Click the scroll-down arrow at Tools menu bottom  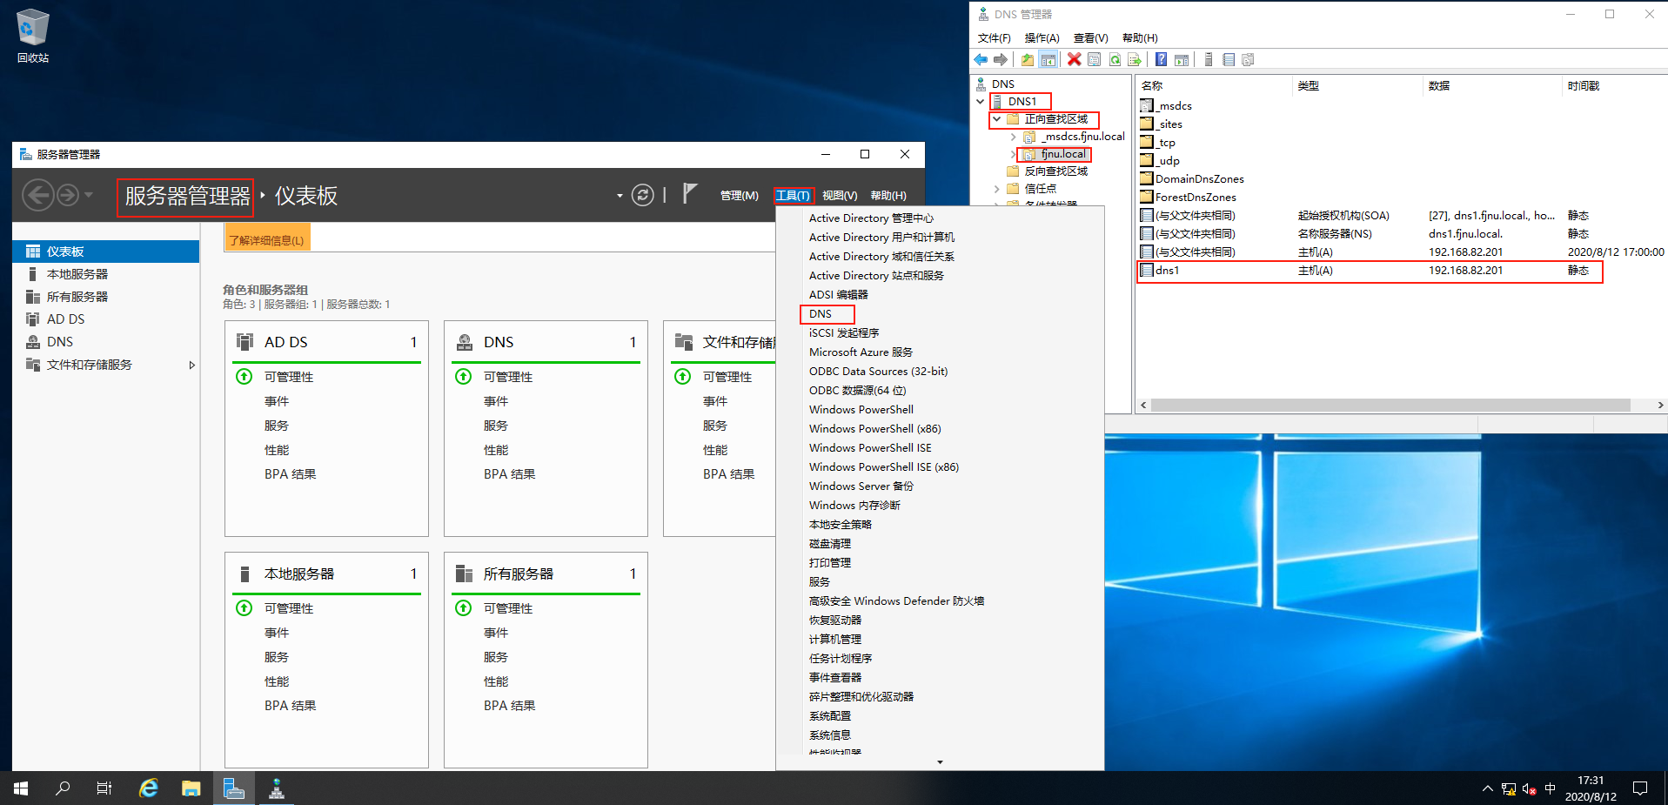click(940, 762)
